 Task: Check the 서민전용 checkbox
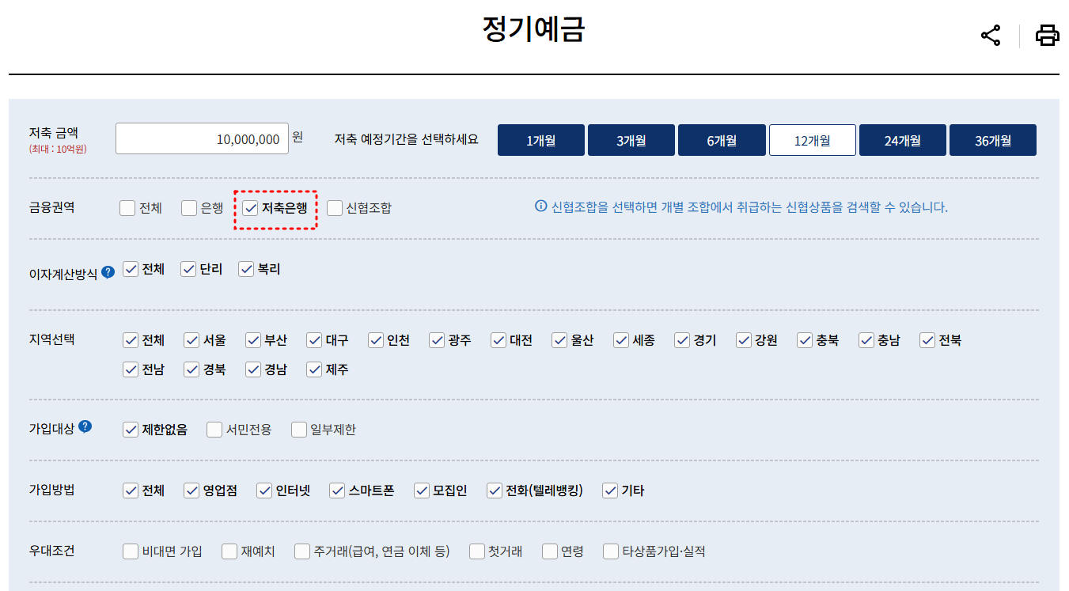coord(214,430)
